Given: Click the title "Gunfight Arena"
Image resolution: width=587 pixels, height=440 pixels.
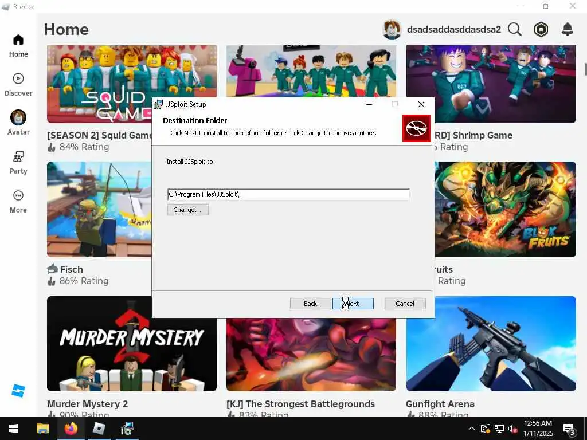Looking at the screenshot, I should click(440, 404).
